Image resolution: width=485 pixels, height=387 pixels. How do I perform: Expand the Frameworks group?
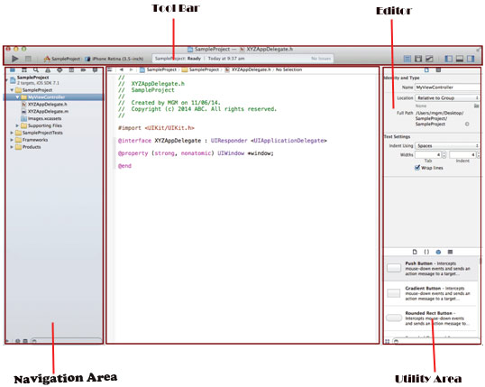[12, 140]
